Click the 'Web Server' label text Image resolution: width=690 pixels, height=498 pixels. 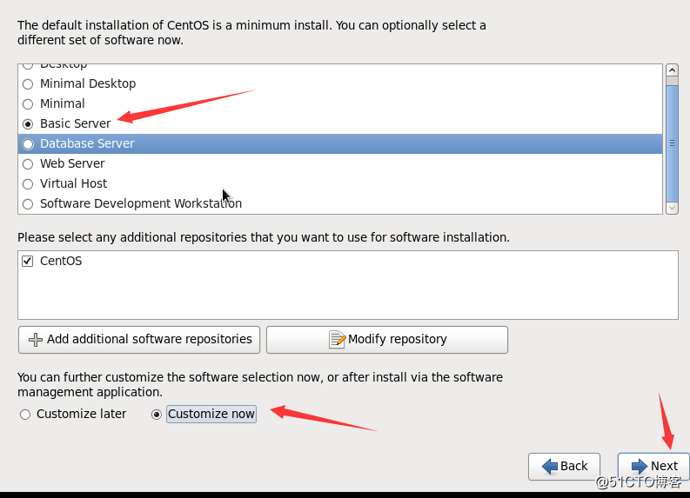tap(72, 164)
